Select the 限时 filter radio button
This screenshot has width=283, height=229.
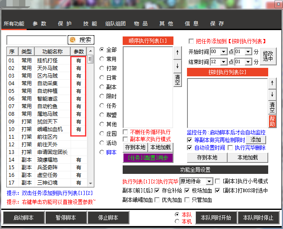coord(102,96)
